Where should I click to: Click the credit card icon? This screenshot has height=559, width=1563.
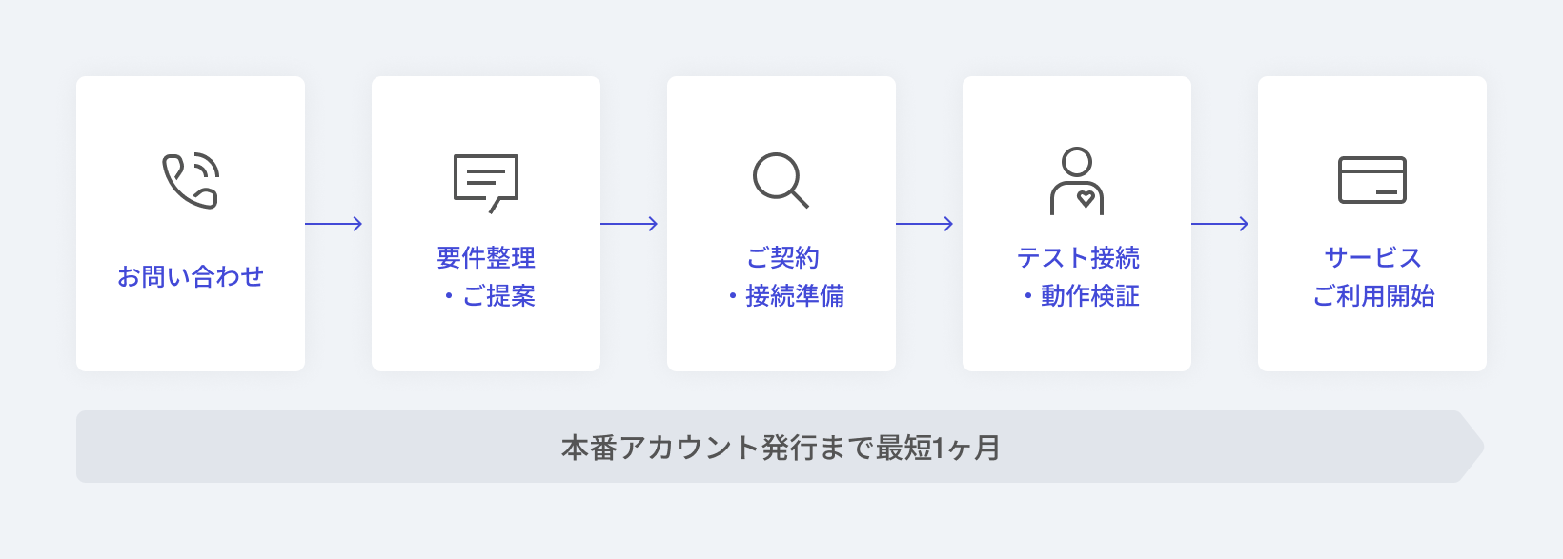[1372, 180]
